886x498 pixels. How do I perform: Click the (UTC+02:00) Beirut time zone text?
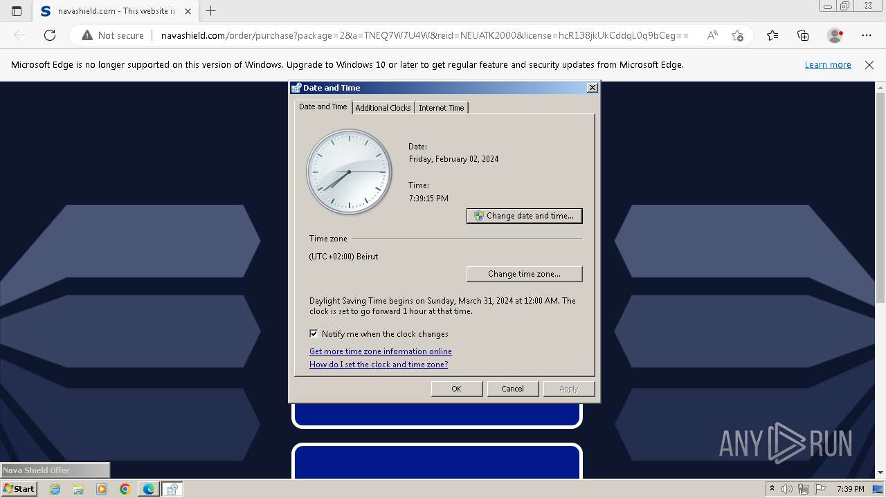[x=344, y=257]
